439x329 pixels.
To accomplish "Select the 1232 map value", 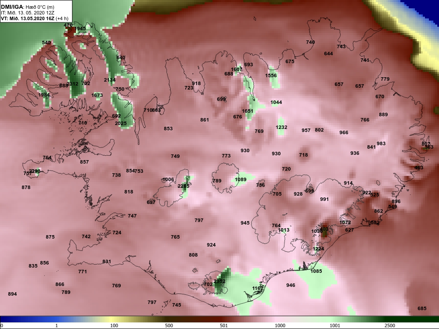I will (281, 127).
